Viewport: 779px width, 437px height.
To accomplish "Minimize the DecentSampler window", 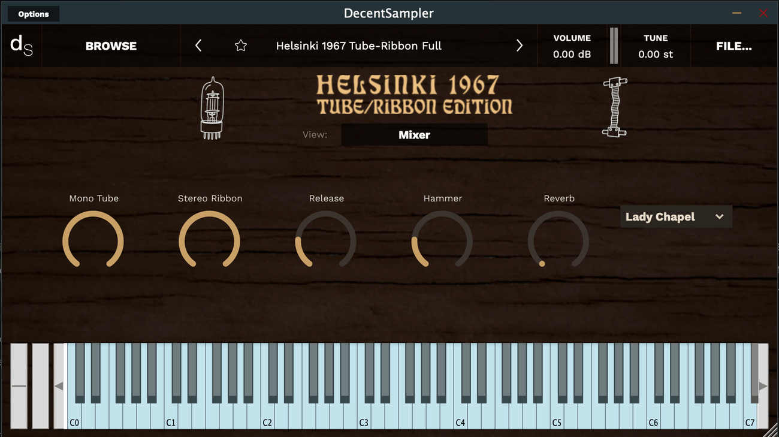I will 737,13.
